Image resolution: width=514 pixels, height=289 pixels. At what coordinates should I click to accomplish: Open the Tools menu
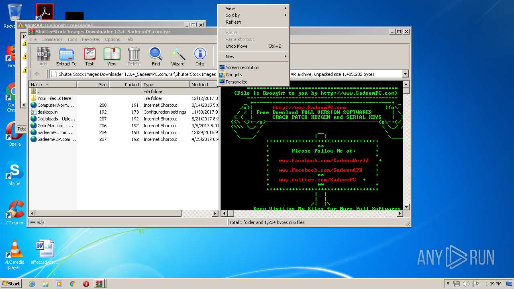click(72, 39)
